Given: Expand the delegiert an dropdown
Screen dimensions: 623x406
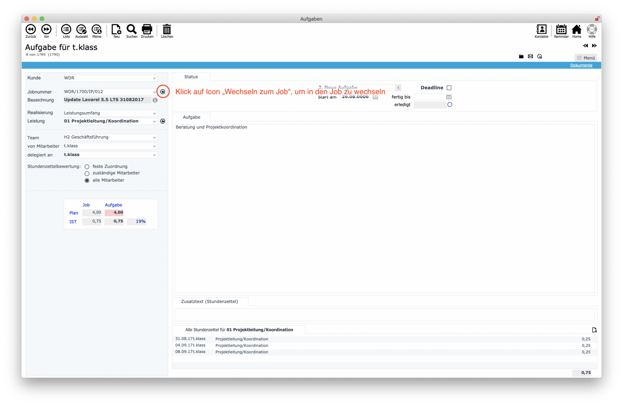Looking at the screenshot, I should (x=154, y=155).
